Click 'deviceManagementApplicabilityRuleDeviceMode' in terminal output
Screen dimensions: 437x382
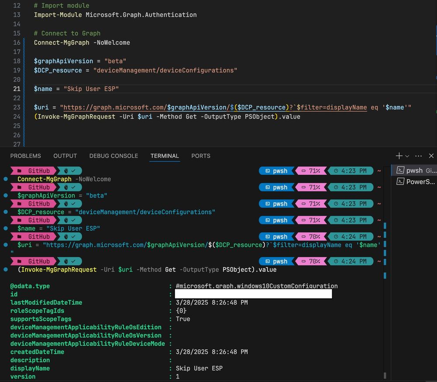point(87,344)
